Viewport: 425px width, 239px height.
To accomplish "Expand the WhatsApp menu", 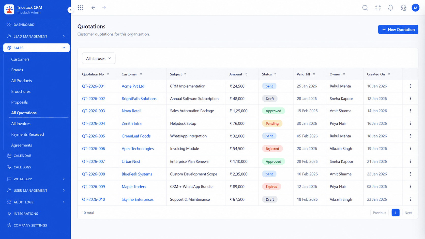I will [36, 179].
